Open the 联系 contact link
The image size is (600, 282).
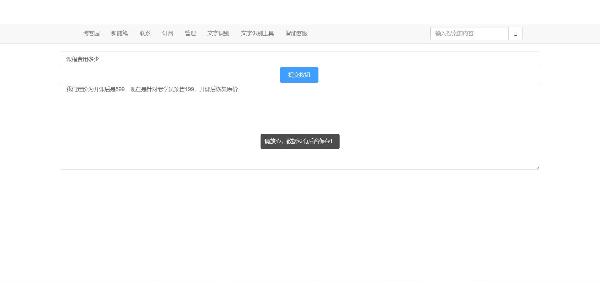click(x=145, y=33)
